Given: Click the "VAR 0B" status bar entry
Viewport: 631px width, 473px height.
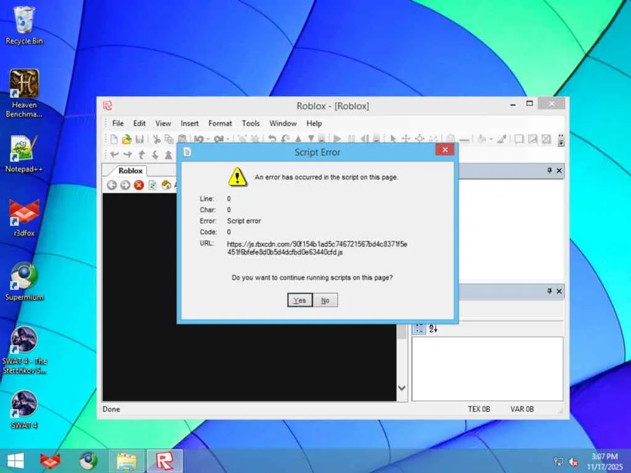Looking at the screenshot, I should (x=522, y=409).
